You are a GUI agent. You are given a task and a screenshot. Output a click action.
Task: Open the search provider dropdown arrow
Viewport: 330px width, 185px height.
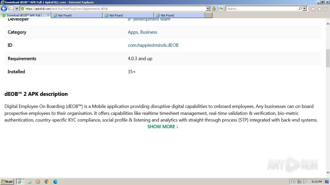tap(304, 8)
